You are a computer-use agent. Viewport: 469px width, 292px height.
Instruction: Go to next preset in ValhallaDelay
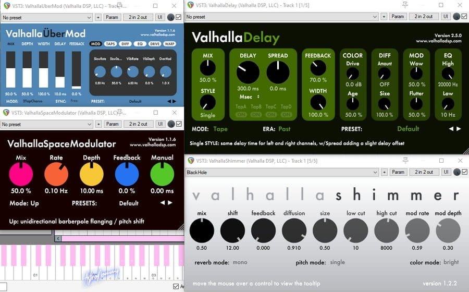[x=459, y=129]
